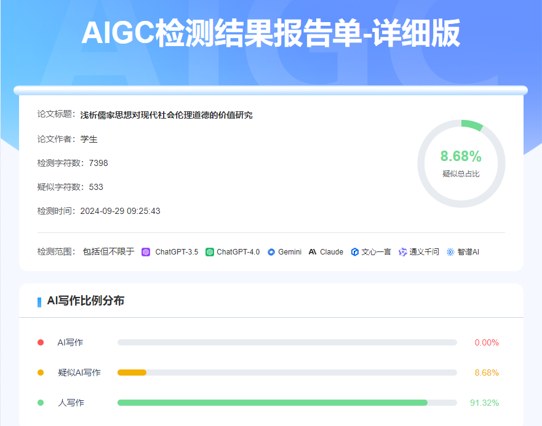Viewport: 542px width, 426px height.
Task: Click the AI写作 progress bar
Action: [x=287, y=342]
